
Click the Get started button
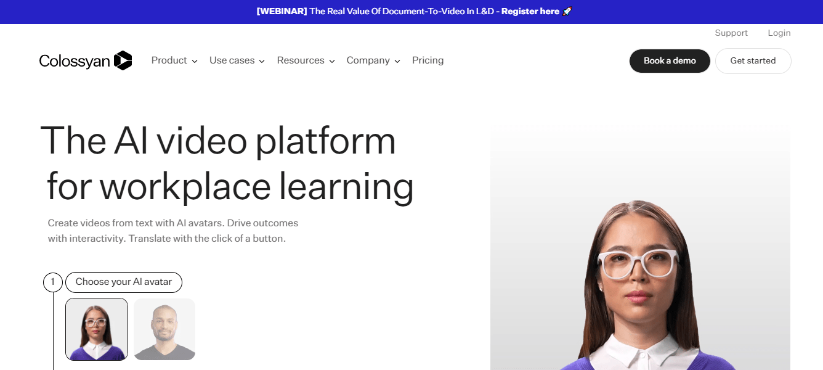tap(753, 61)
